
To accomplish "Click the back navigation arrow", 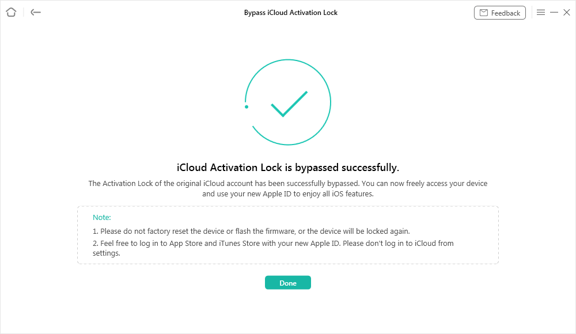I will tap(35, 12).
